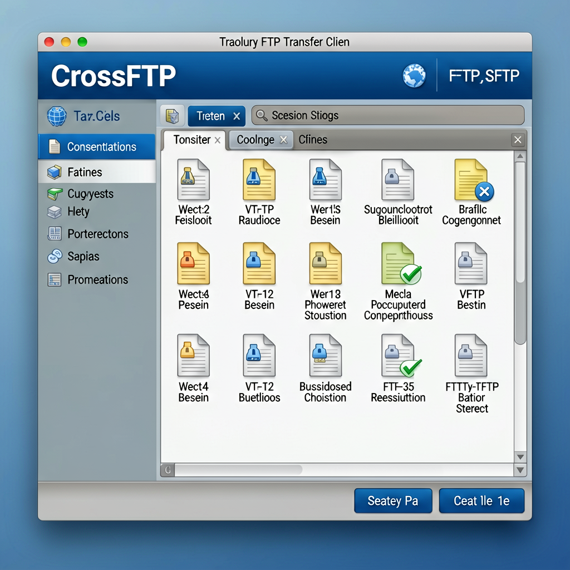Image resolution: width=570 pixels, height=570 pixels.
Task: Close the Tonsiter tab
Action: tap(218, 140)
